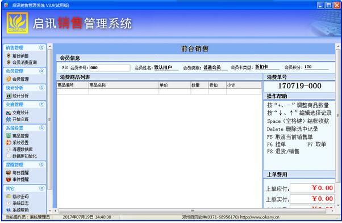Image resolution: width=342 pixels, height=223 pixels.
Task: Open 会员管理 icon in sidebar
Action: click(x=9, y=79)
